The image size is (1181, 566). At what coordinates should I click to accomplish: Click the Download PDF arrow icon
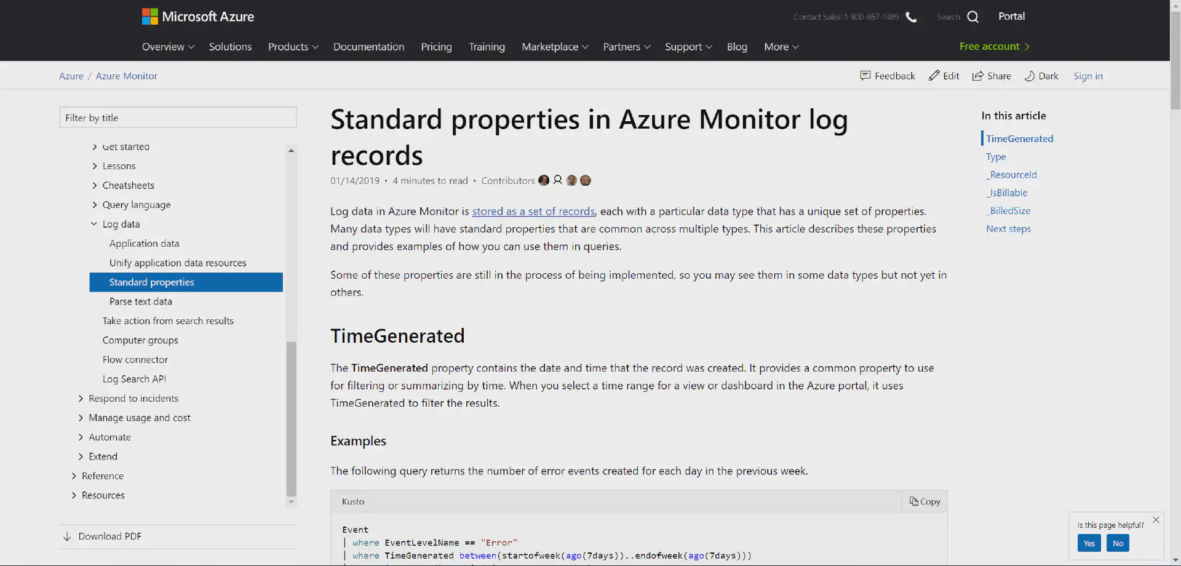point(67,536)
